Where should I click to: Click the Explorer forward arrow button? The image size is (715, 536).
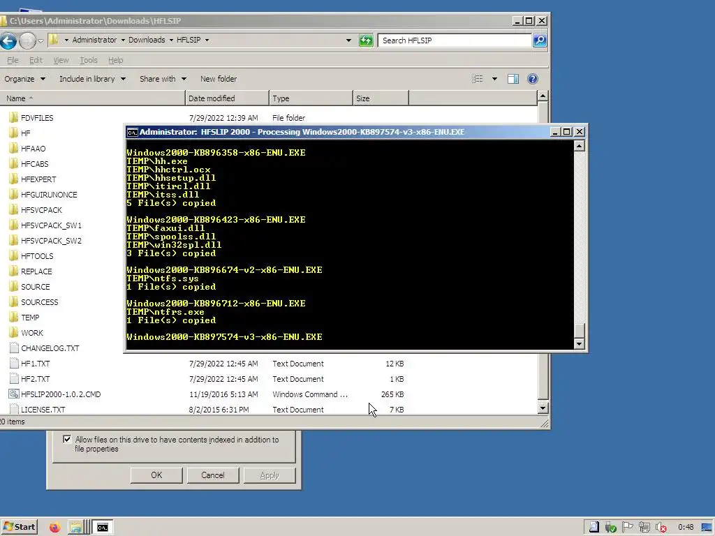click(x=27, y=40)
